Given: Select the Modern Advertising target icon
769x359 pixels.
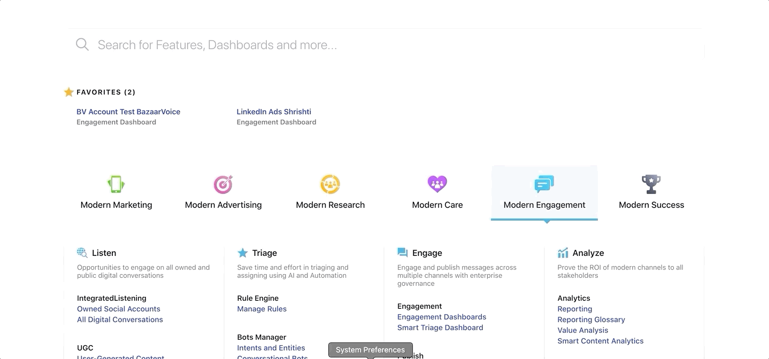Looking at the screenshot, I should tap(223, 184).
